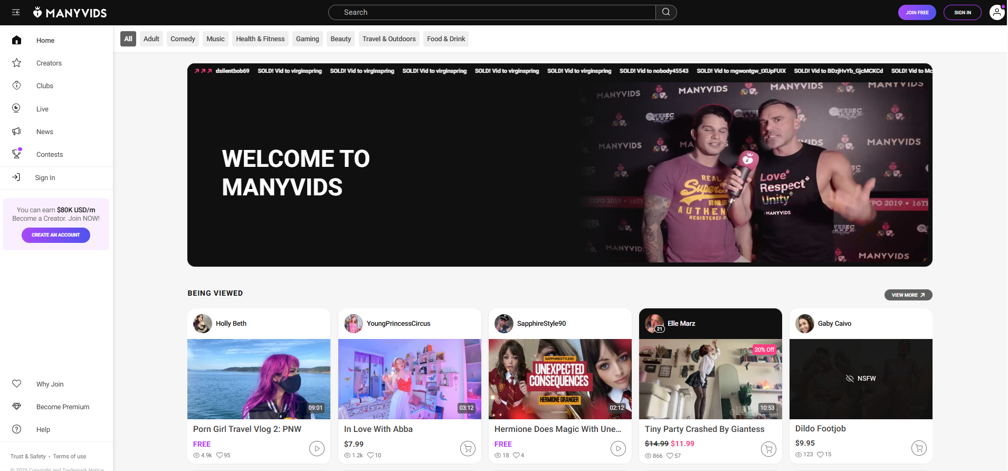Add Tiny Party Crashed By Giantess to cart
The width and height of the screenshot is (1008, 471).
[x=768, y=448]
